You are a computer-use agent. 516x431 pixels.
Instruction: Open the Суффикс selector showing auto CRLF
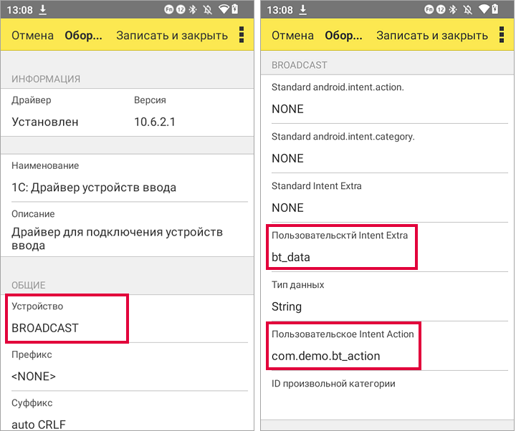129,415
